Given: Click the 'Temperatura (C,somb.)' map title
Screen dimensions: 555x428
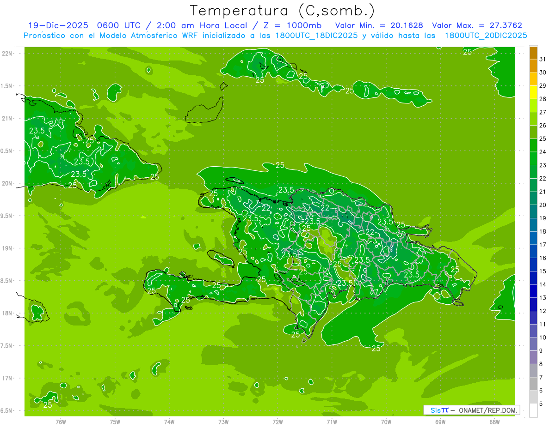Looking at the screenshot, I should point(283,11).
